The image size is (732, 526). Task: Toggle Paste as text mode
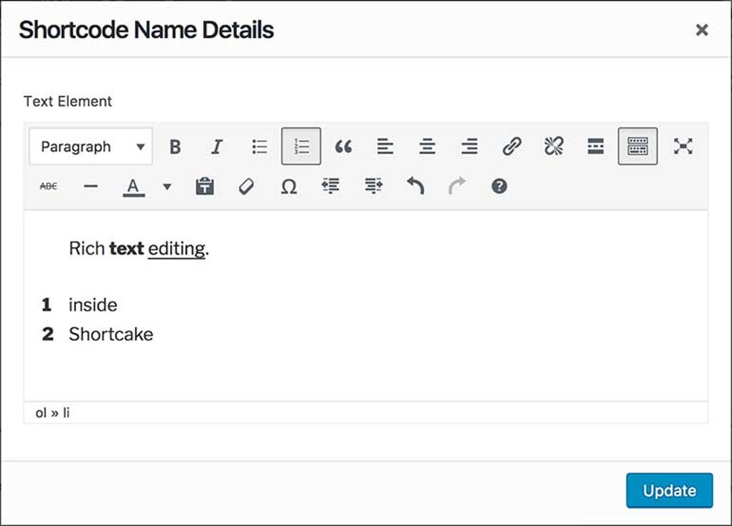coord(205,186)
